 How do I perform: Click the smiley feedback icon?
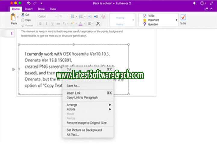tap(202, 3)
